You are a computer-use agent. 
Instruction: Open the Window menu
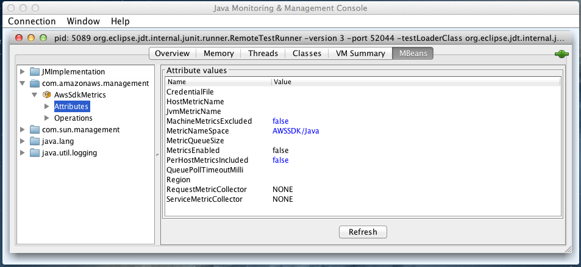tap(84, 21)
